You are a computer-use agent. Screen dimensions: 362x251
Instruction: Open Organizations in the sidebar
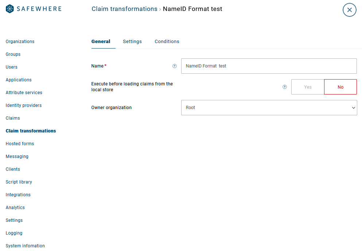(x=20, y=42)
